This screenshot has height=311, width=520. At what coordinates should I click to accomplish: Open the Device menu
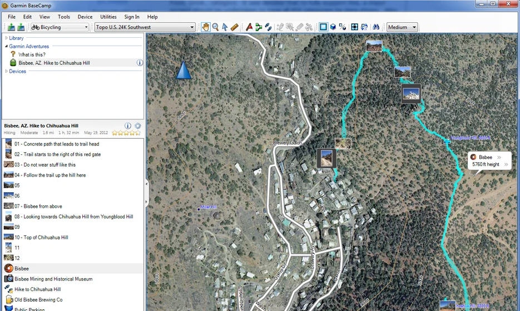85,17
